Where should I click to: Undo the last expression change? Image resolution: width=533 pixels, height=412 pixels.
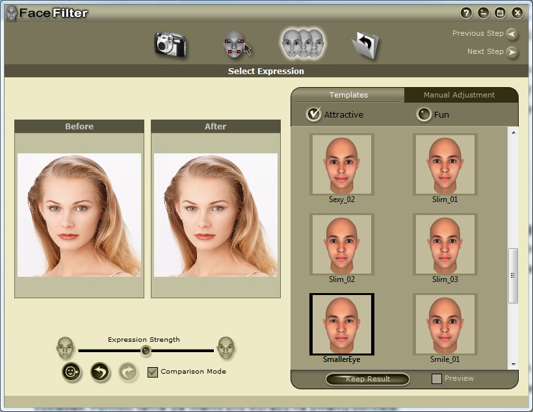[x=99, y=372]
